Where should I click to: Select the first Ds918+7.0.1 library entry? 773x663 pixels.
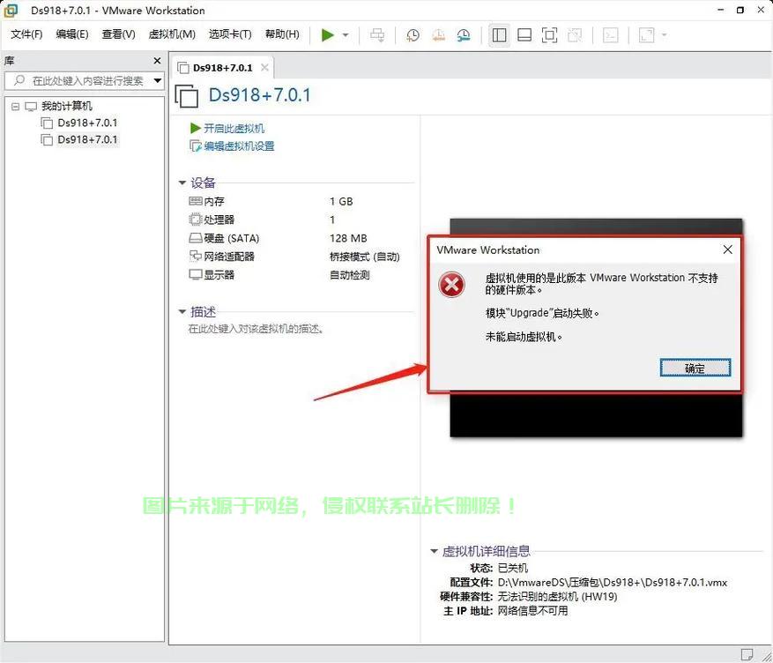pyautogui.click(x=87, y=123)
